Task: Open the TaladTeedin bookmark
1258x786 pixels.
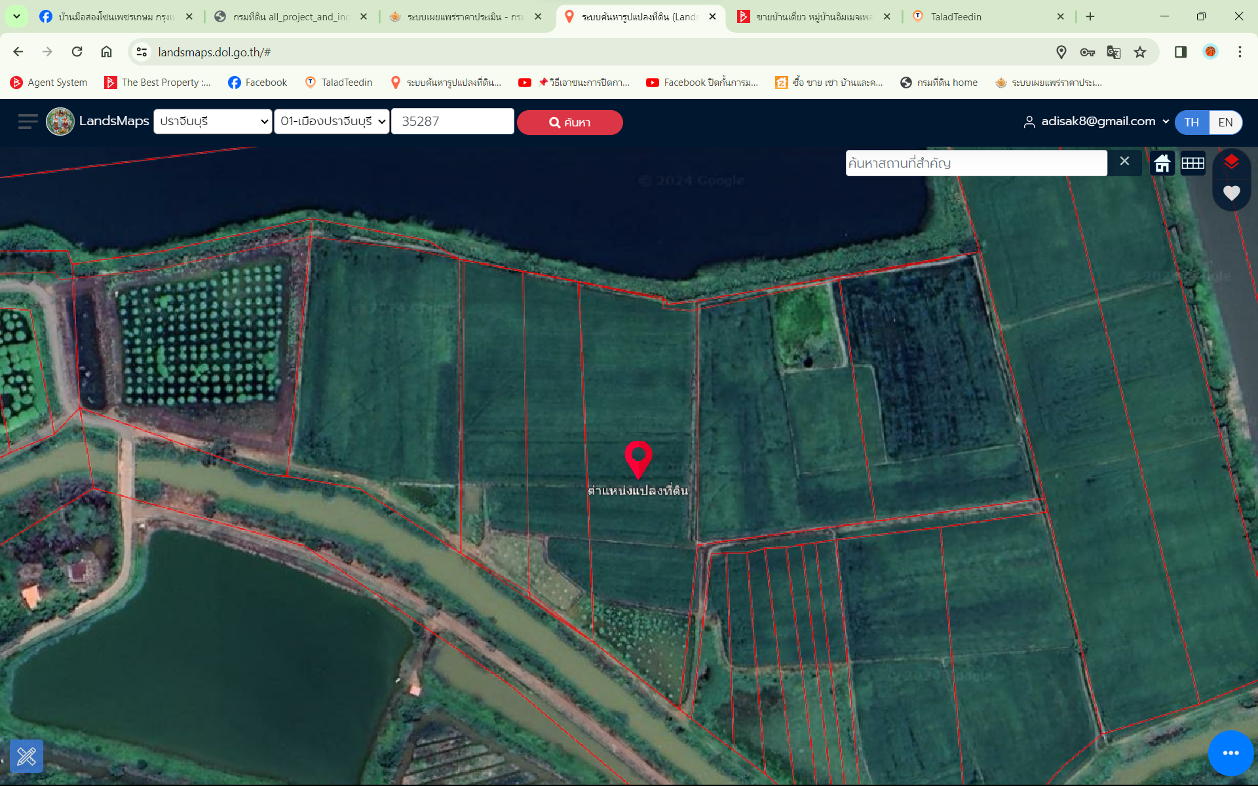Action: [339, 83]
